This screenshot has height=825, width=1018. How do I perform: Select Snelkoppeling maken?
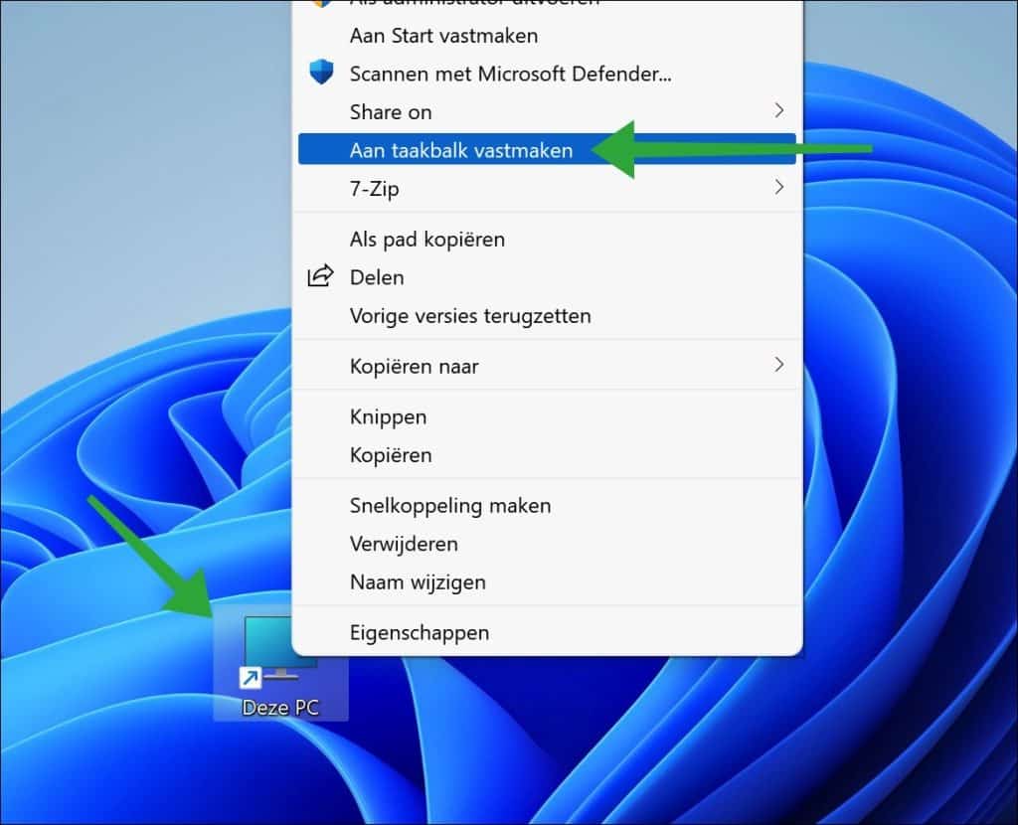click(449, 505)
